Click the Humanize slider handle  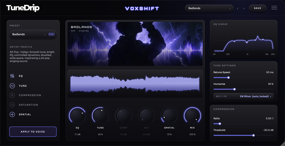pyautogui.click(x=235, y=89)
